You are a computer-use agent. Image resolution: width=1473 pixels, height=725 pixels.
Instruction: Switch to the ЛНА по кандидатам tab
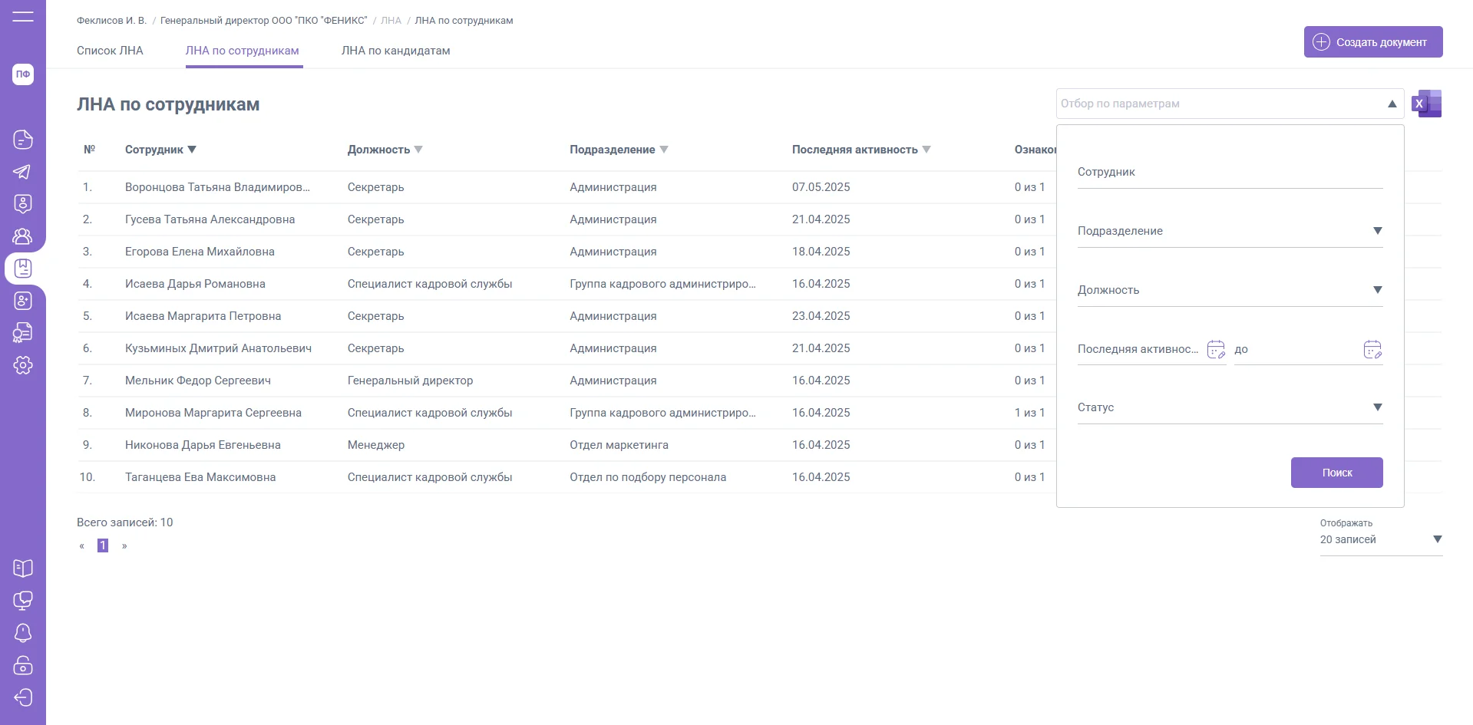coord(395,51)
